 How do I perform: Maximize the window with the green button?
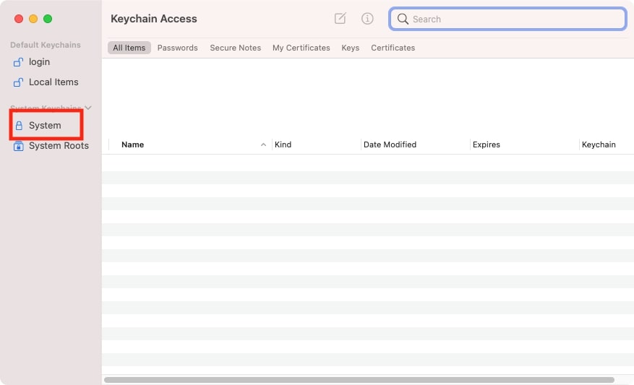tap(48, 19)
